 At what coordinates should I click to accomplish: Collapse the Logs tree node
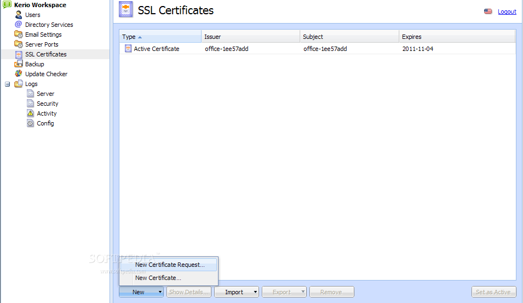(x=7, y=84)
